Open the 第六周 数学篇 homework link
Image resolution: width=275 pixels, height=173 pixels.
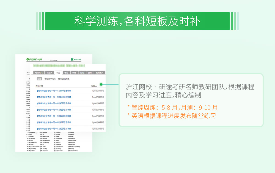tap(54, 97)
